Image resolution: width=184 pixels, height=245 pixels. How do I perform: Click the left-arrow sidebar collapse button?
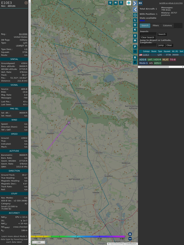tap(135, 9)
